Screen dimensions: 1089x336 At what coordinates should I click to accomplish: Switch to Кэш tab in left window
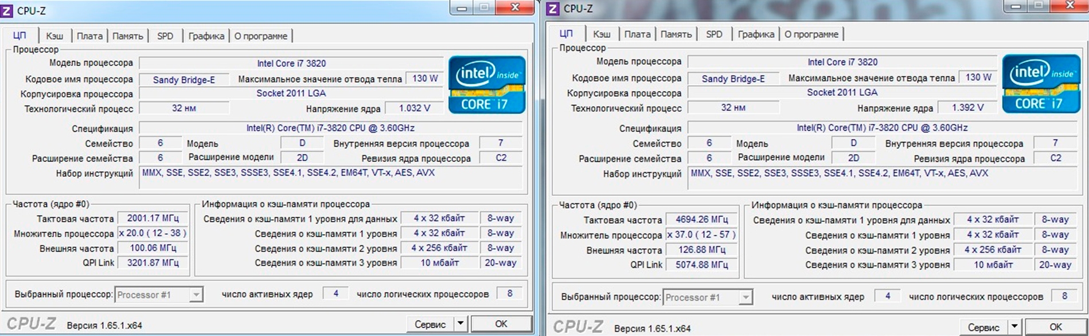54,36
